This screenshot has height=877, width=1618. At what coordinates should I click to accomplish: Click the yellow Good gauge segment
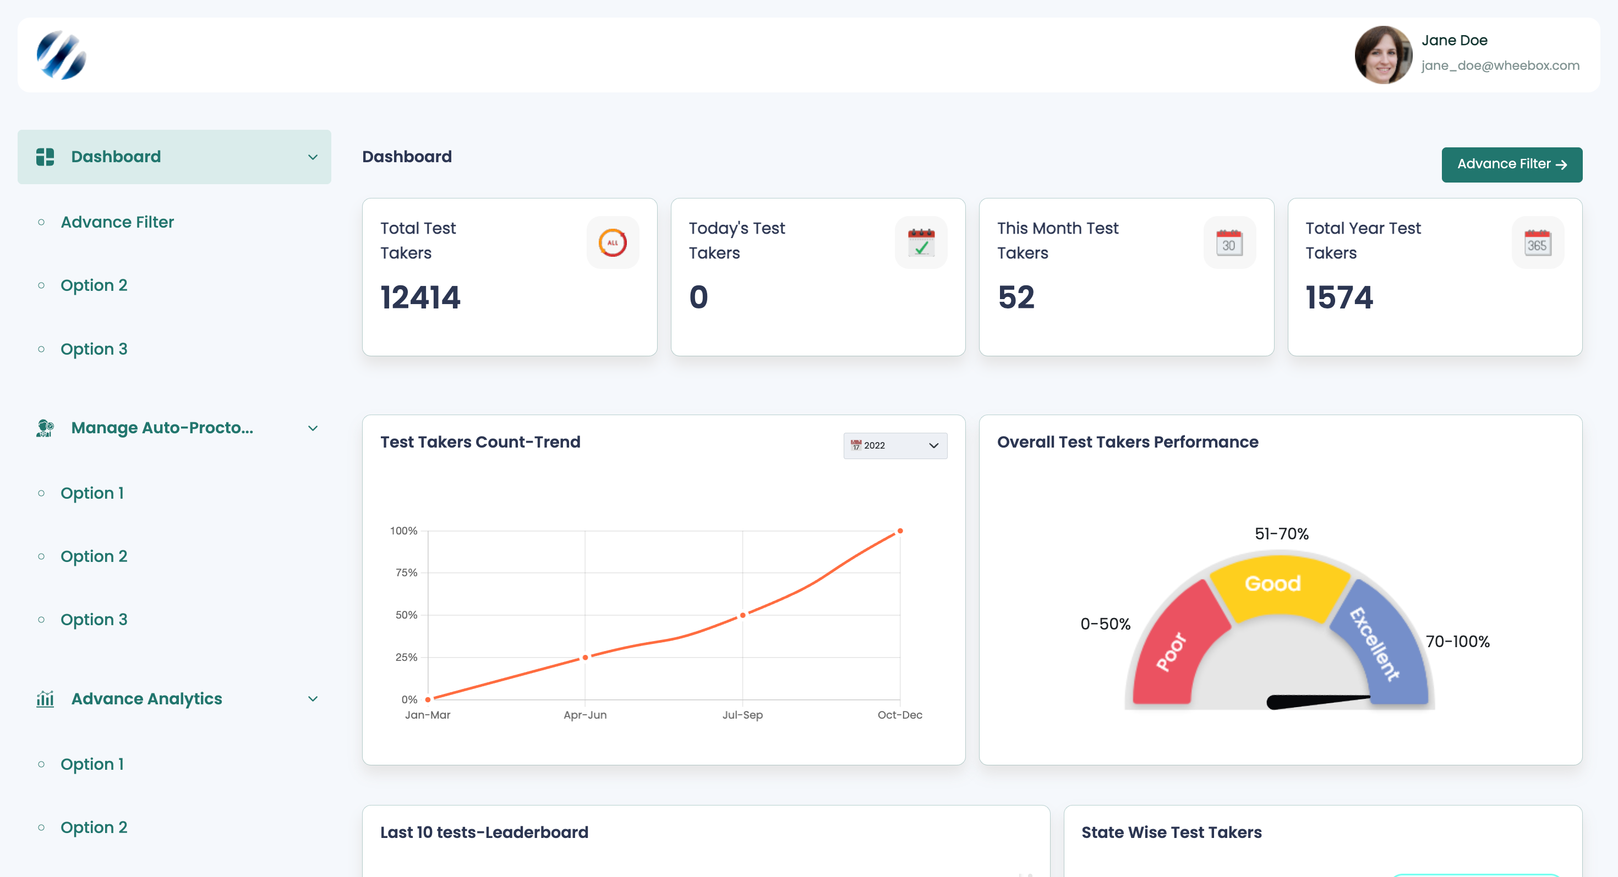pyautogui.click(x=1276, y=587)
